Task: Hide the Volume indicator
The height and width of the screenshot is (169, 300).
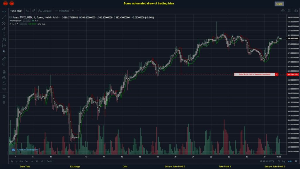Action: click(x=24, y=21)
